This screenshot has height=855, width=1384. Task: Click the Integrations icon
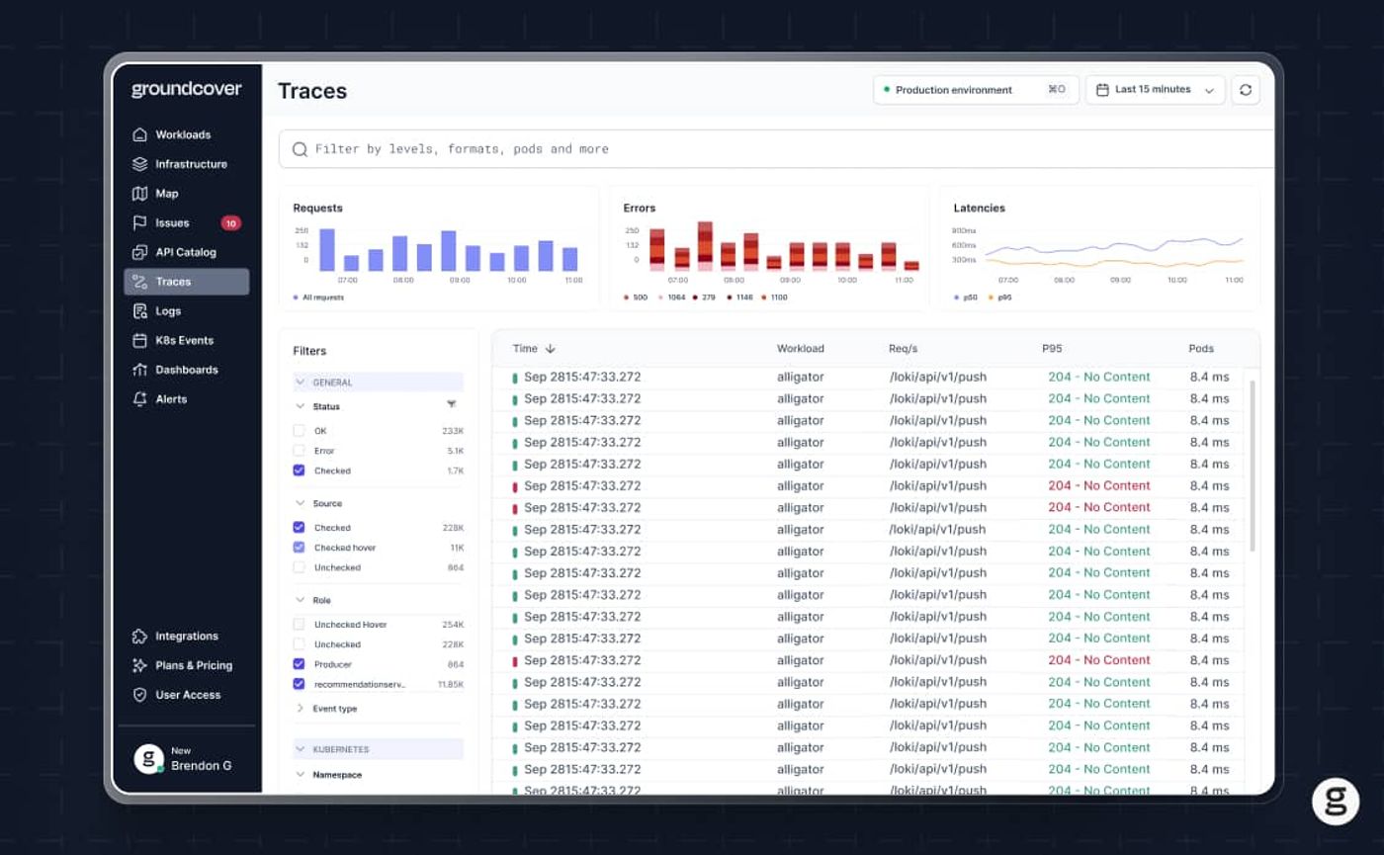click(139, 636)
